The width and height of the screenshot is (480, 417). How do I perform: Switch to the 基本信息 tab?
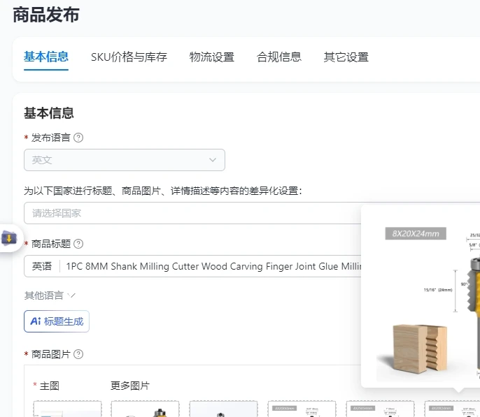point(46,57)
